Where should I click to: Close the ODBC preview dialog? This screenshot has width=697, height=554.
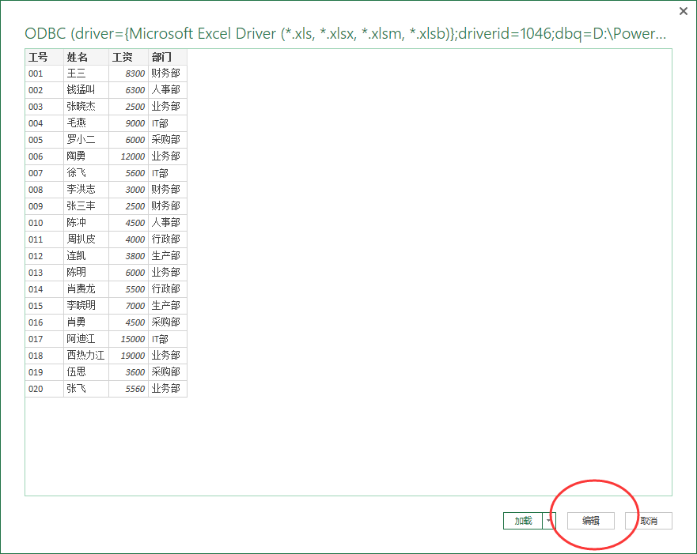683,11
